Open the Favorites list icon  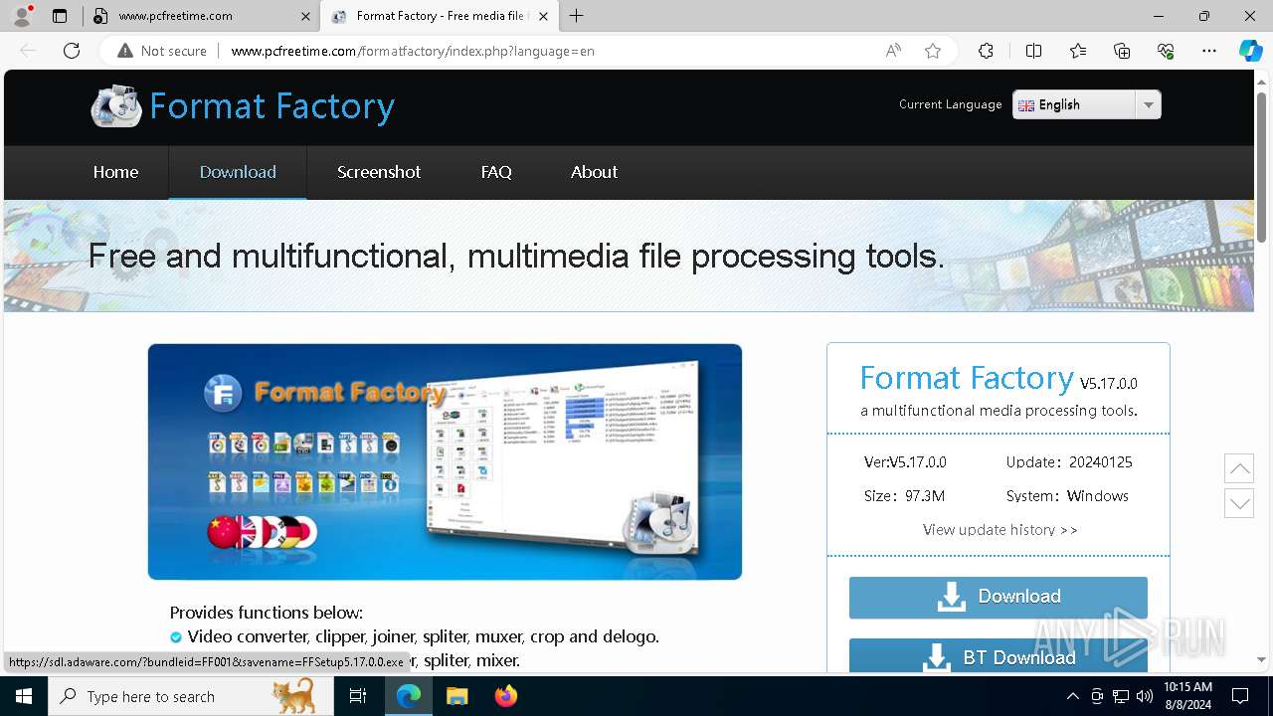click(1078, 51)
